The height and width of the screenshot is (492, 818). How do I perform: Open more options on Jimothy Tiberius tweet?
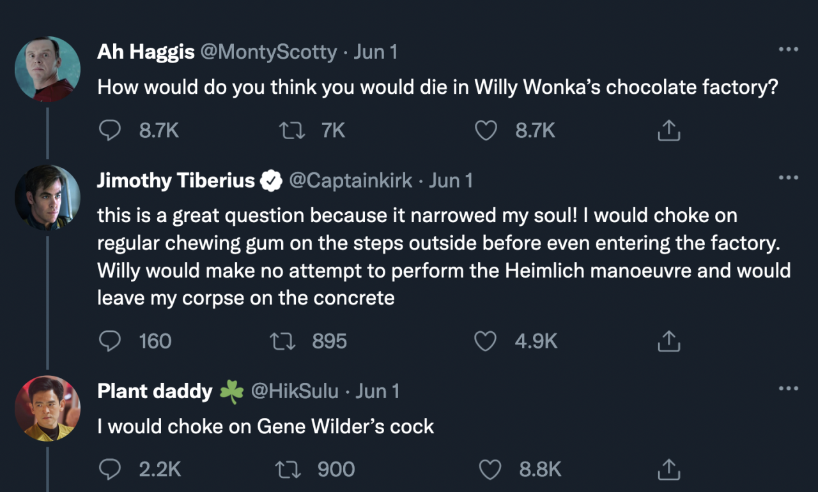(x=788, y=177)
